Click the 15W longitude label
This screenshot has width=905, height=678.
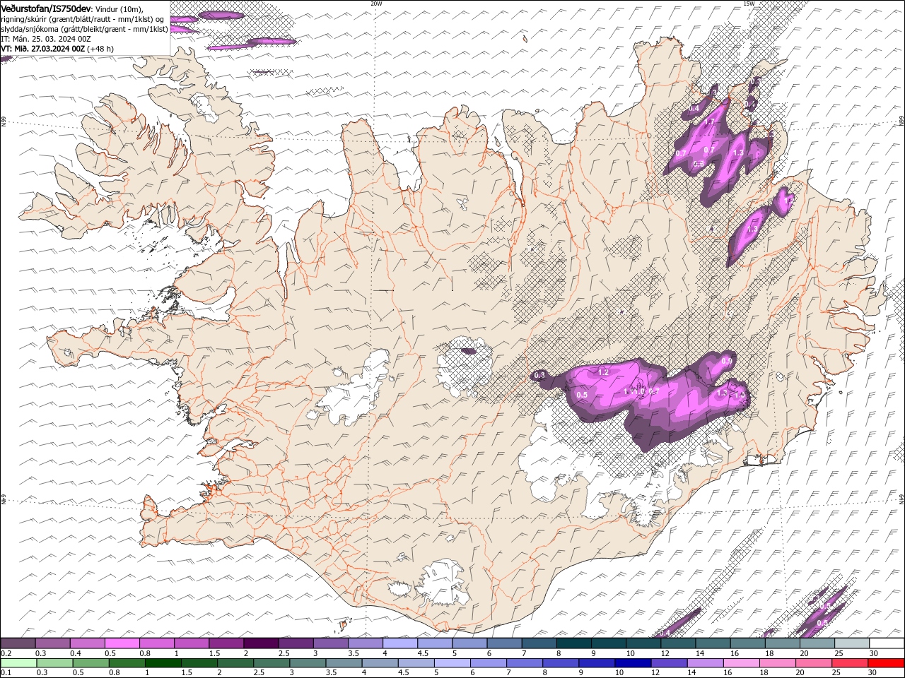(749, 4)
